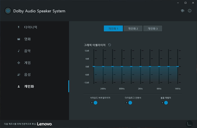
Task: Click the first equalizer band slider handle
Action: [94, 67]
